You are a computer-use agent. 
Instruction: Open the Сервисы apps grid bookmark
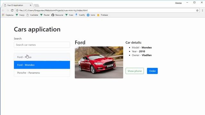pos(8,15)
